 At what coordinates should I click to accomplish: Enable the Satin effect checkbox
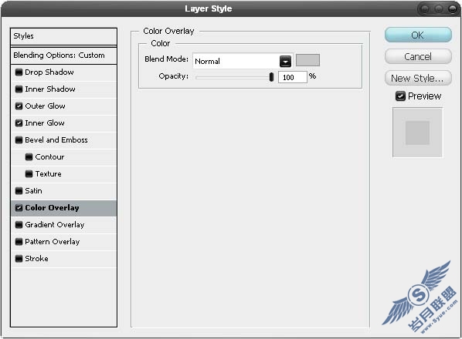pos(19,191)
